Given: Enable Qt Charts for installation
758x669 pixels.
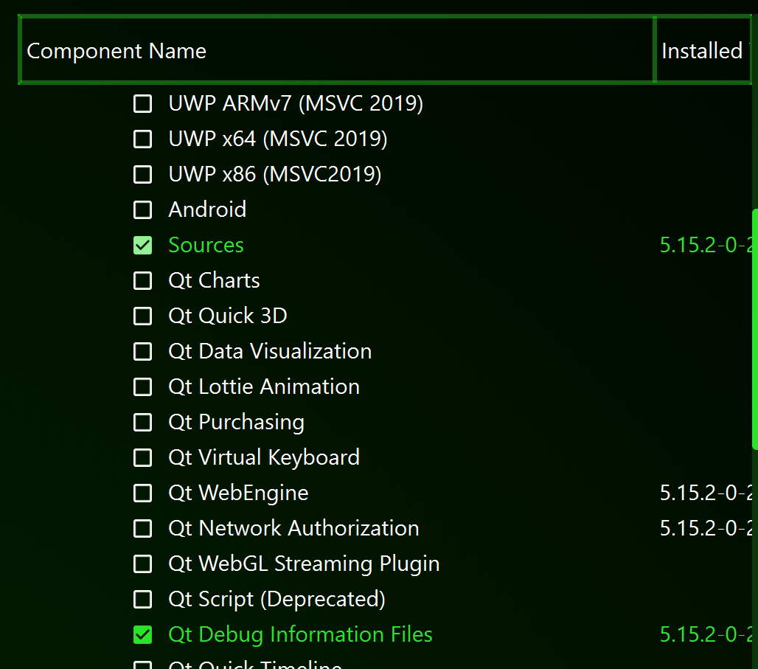Looking at the screenshot, I should tap(142, 280).
